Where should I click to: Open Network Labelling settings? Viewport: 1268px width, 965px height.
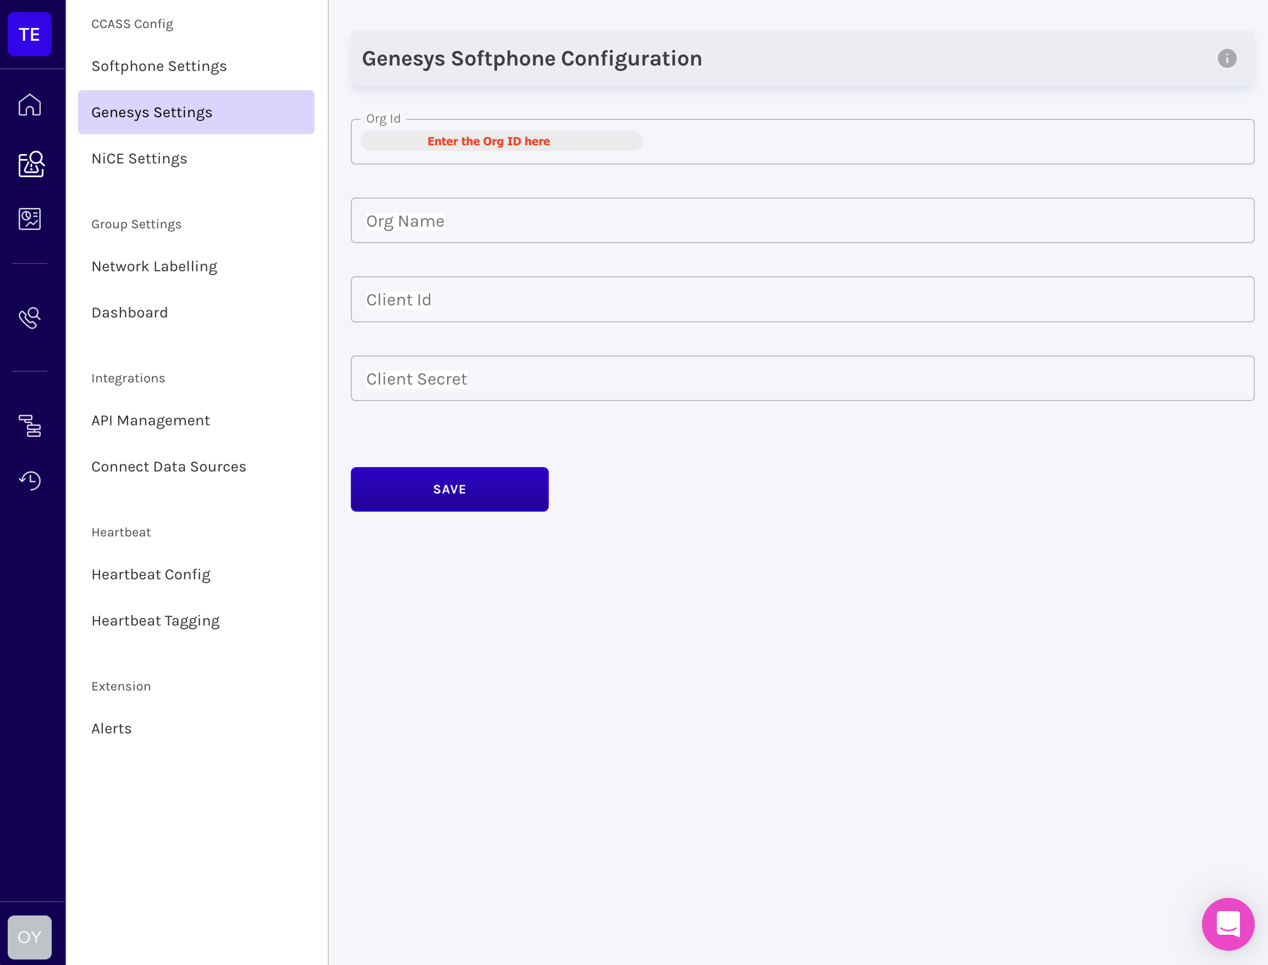point(155,266)
